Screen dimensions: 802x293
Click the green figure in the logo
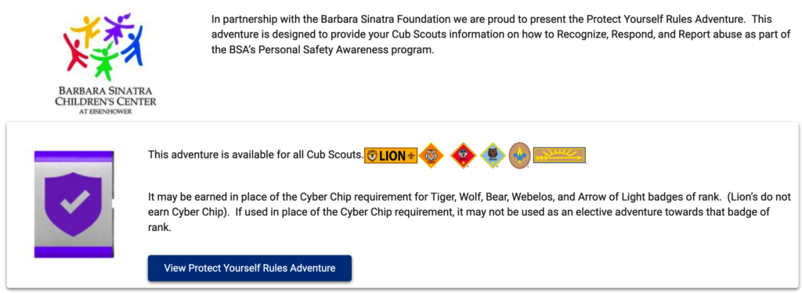pyautogui.click(x=104, y=61)
